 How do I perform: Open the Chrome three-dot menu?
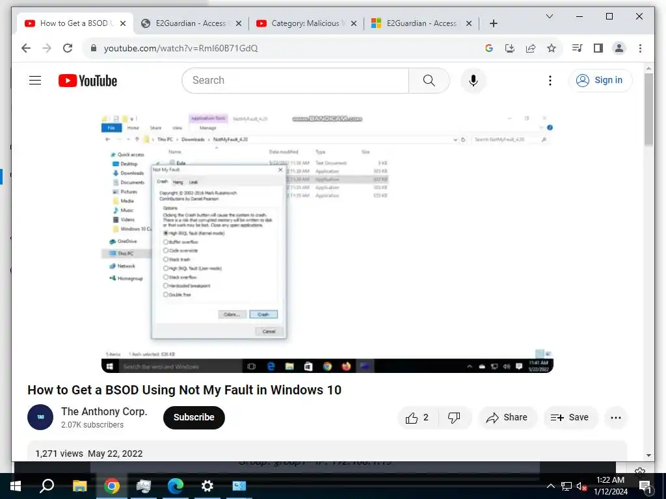[x=640, y=48]
